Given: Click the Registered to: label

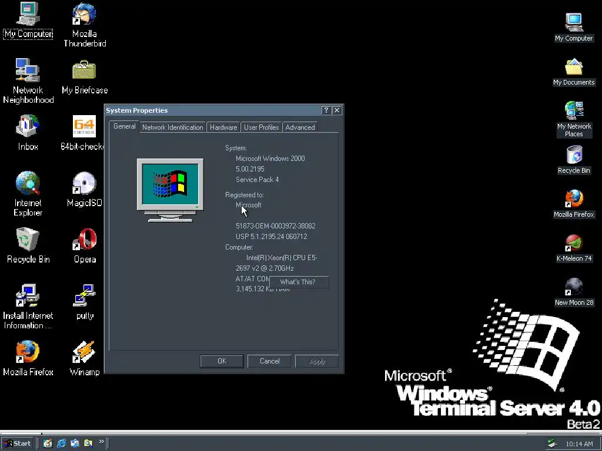Looking at the screenshot, I should 244,195.
